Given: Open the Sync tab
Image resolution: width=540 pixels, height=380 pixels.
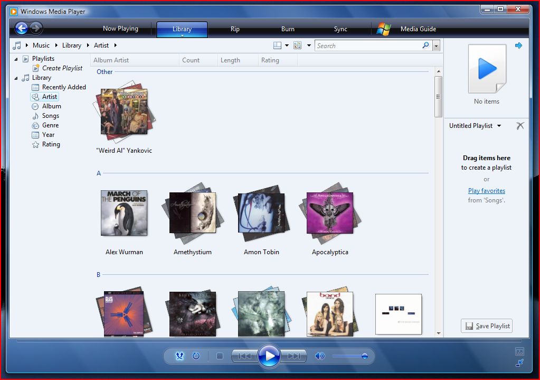Looking at the screenshot, I should 340,29.
